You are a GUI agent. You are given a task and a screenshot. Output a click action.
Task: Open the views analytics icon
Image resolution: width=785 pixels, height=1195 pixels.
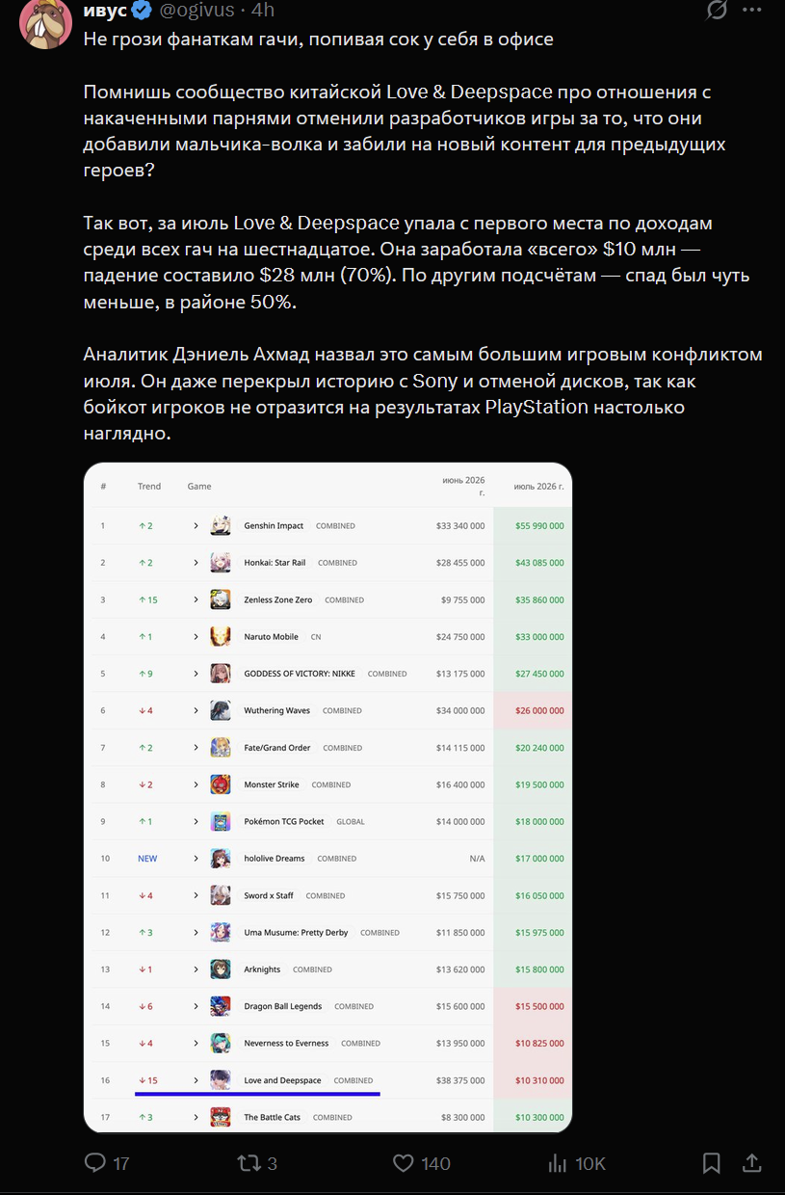coord(557,1163)
